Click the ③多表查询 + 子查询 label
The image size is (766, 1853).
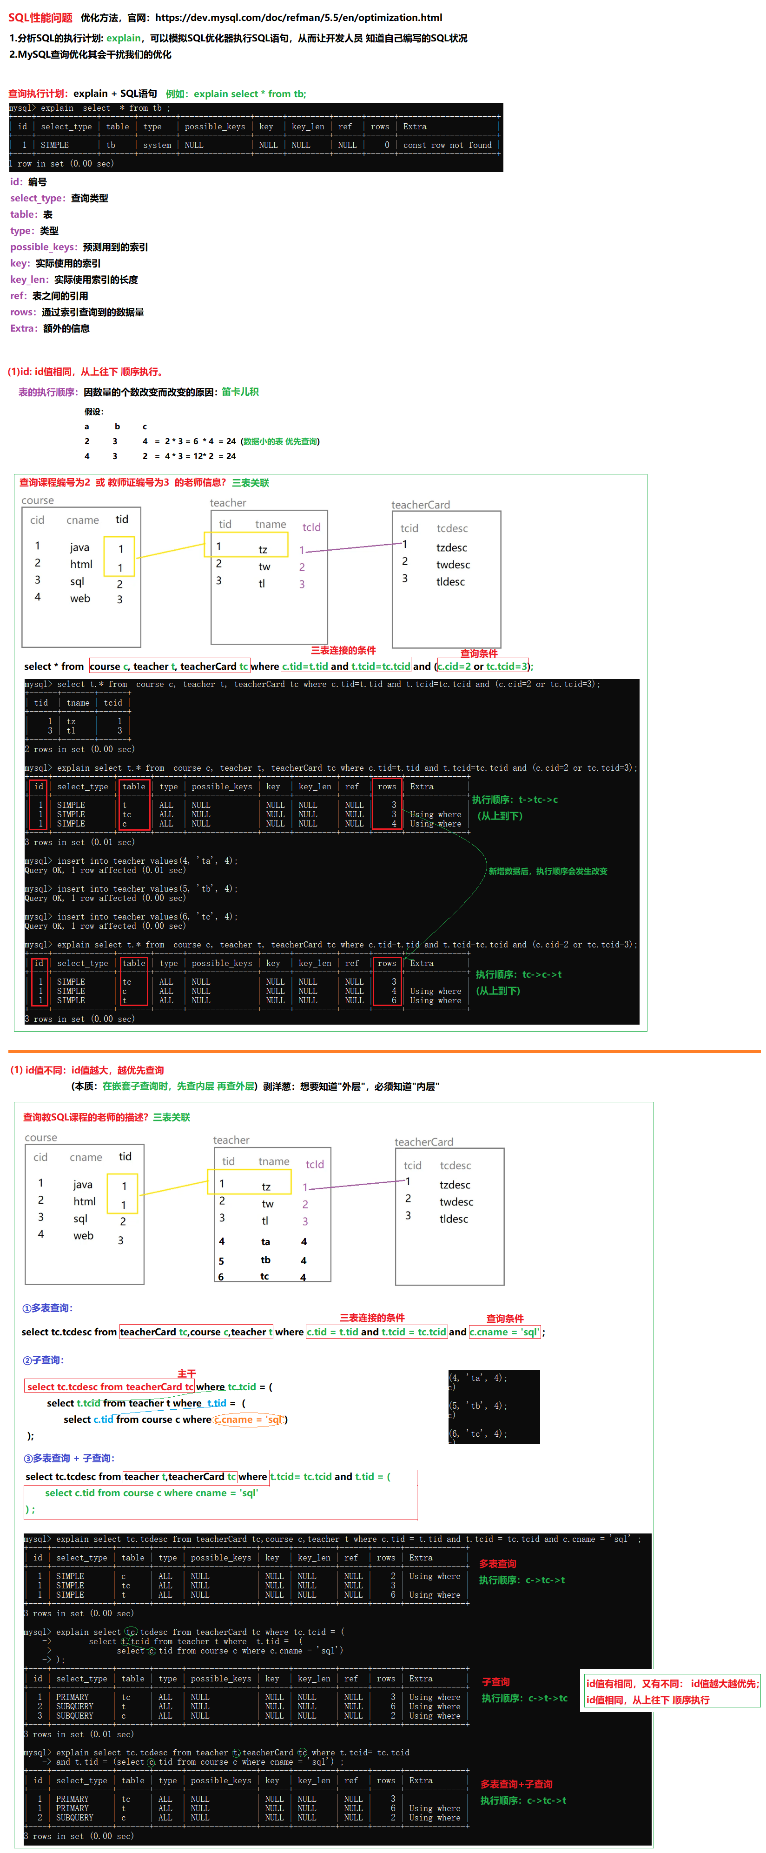[x=69, y=1458]
